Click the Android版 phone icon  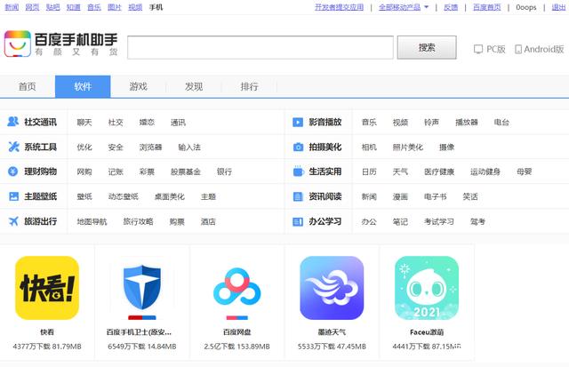tap(518, 50)
